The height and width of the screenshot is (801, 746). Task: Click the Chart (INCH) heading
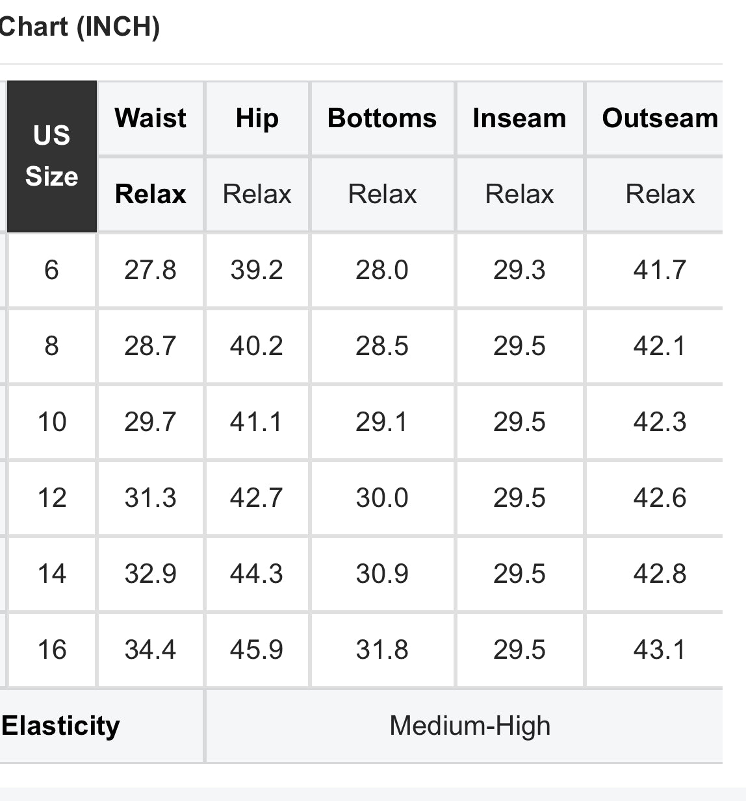point(79,27)
